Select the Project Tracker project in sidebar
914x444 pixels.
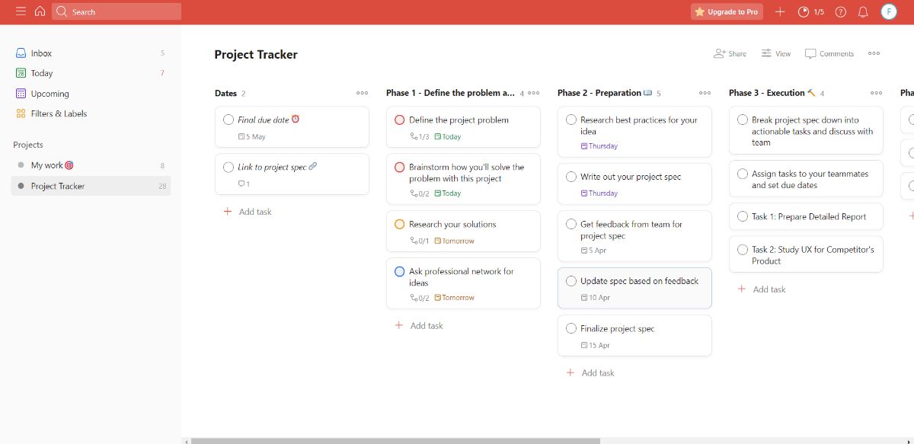click(x=56, y=186)
